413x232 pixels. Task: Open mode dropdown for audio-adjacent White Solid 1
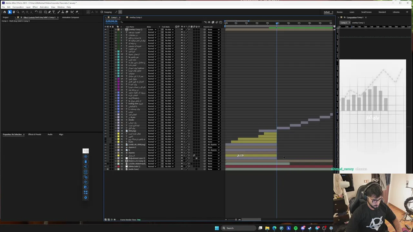[x=152, y=166]
